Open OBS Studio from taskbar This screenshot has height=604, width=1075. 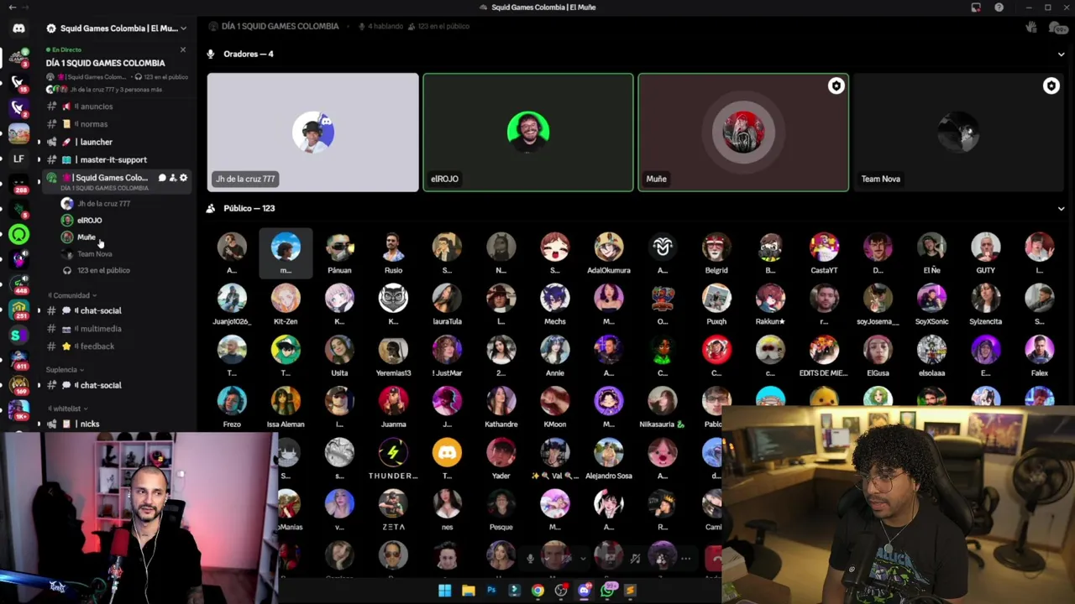point(561,591)
